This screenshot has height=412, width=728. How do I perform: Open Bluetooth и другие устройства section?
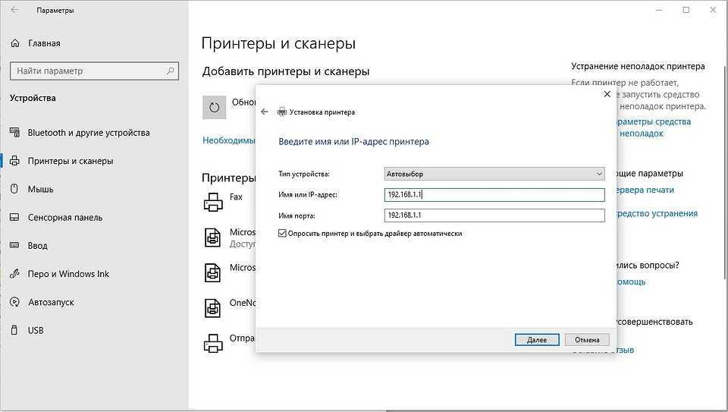[x=89, y=132]
